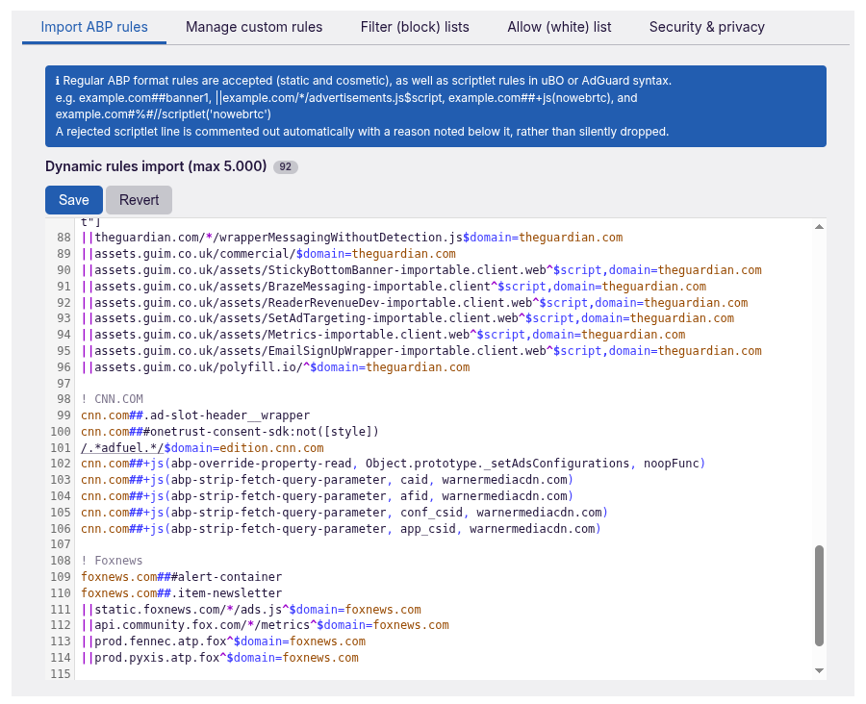Click the prod.fennec.atp.fox rule
This screenshot has width=866, height=704.
coord(223,641)
